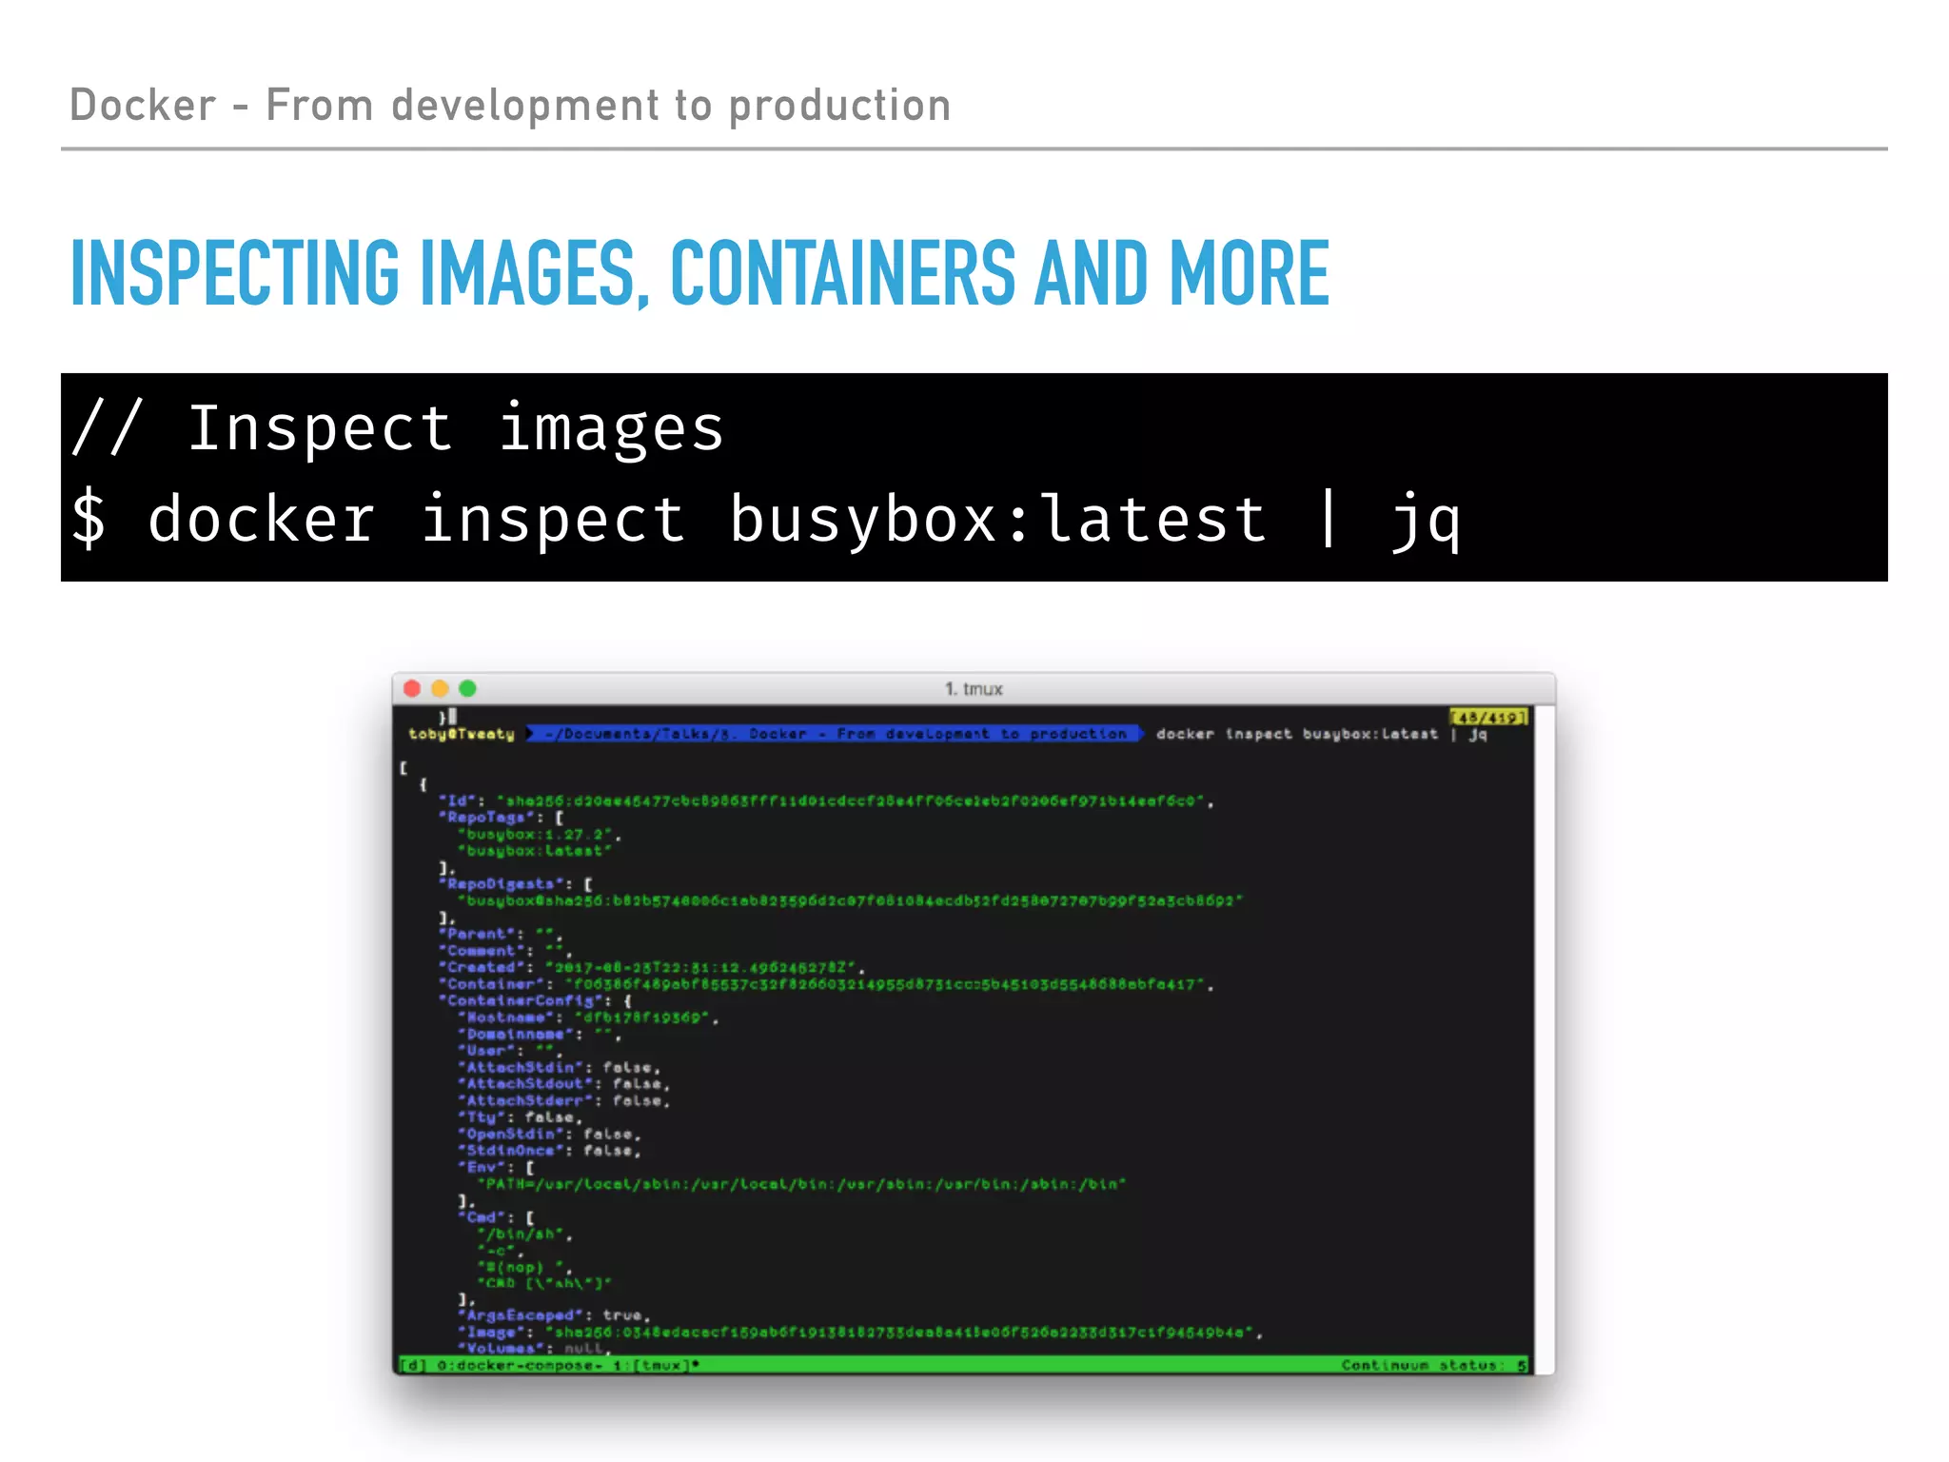Click the yellow line counter badge in terminal
Screen dimensions: 1949x1462
click(1487, 717)
